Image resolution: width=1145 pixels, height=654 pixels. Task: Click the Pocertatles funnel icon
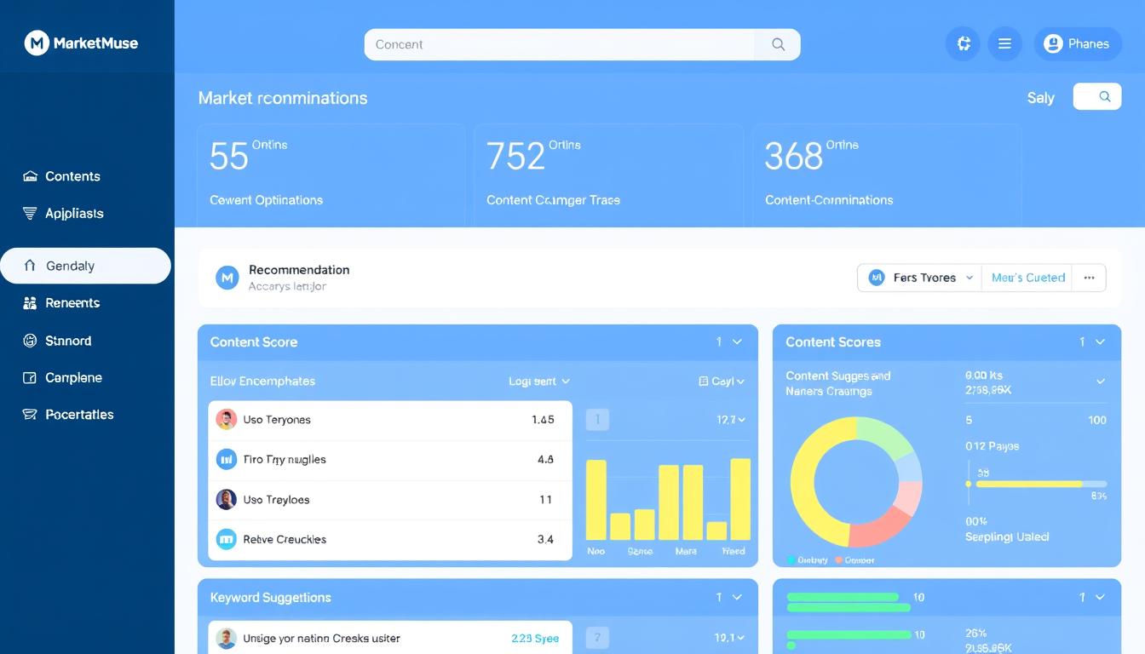pos(28,415)
